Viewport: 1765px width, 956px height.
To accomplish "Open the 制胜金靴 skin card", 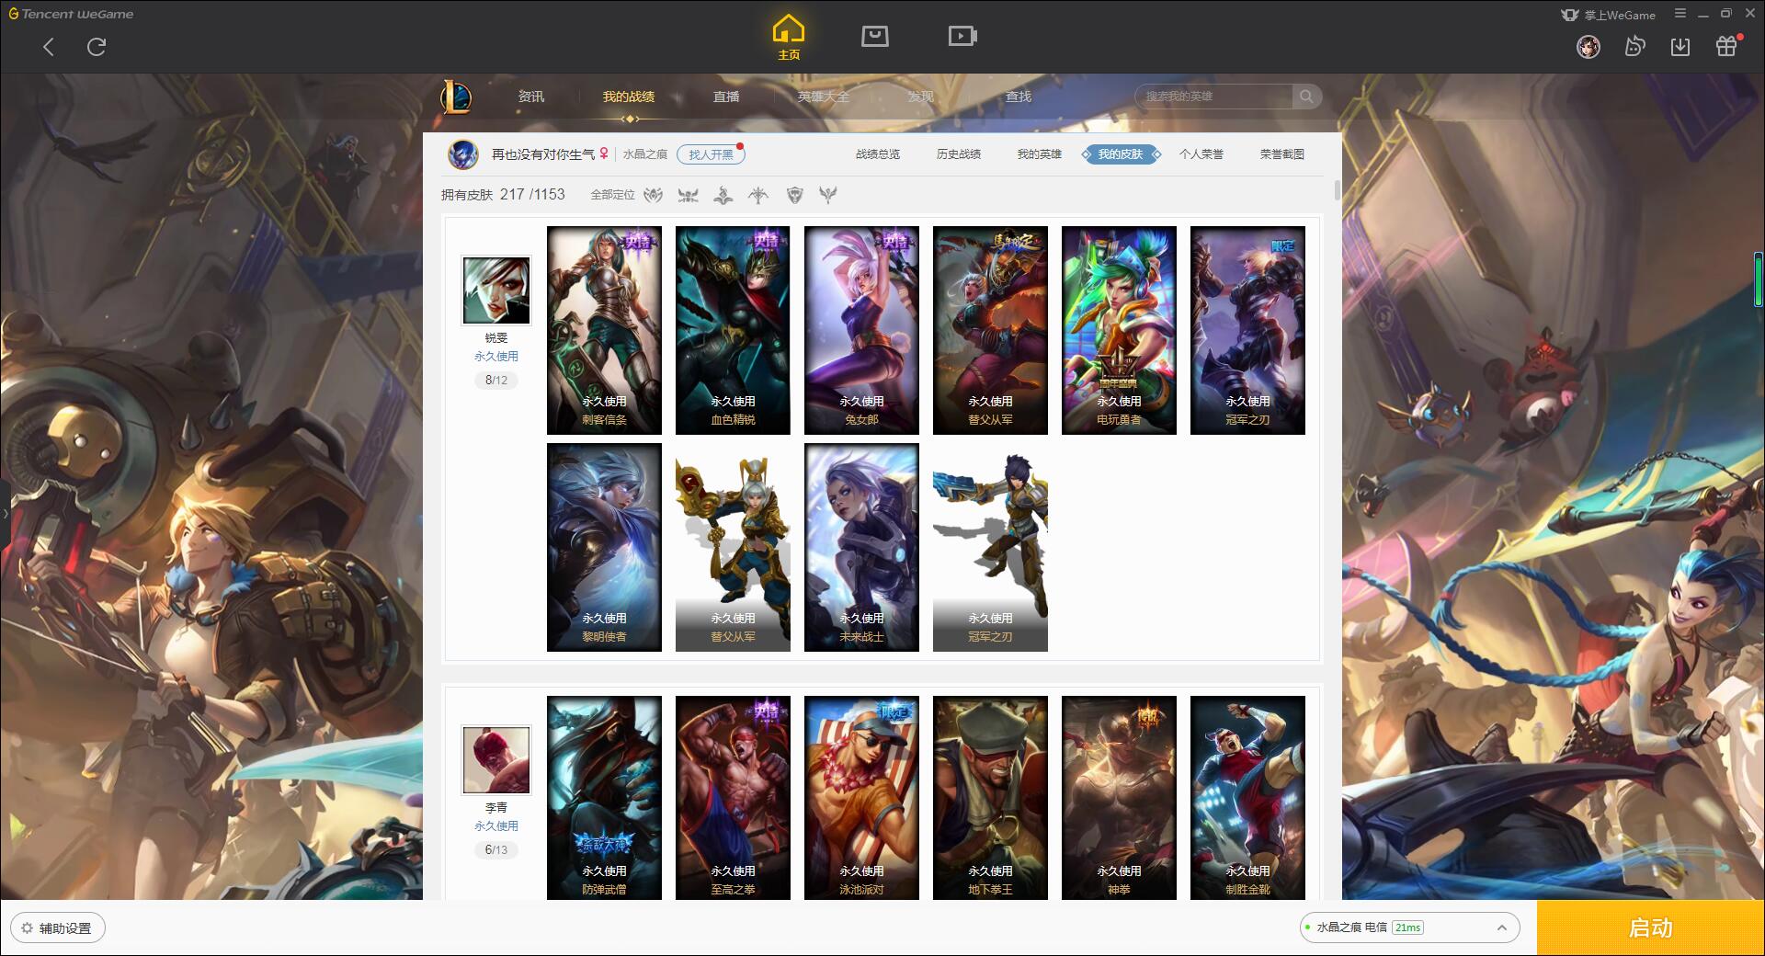I will 1247,797.
